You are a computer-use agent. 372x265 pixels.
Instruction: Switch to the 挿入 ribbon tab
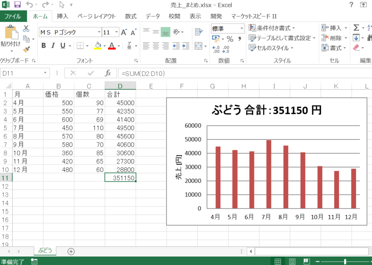pos(62,16)
